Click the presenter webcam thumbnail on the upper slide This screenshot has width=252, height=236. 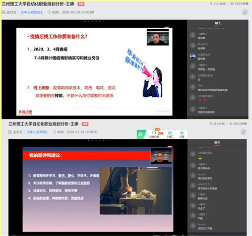tap(158, 37)
